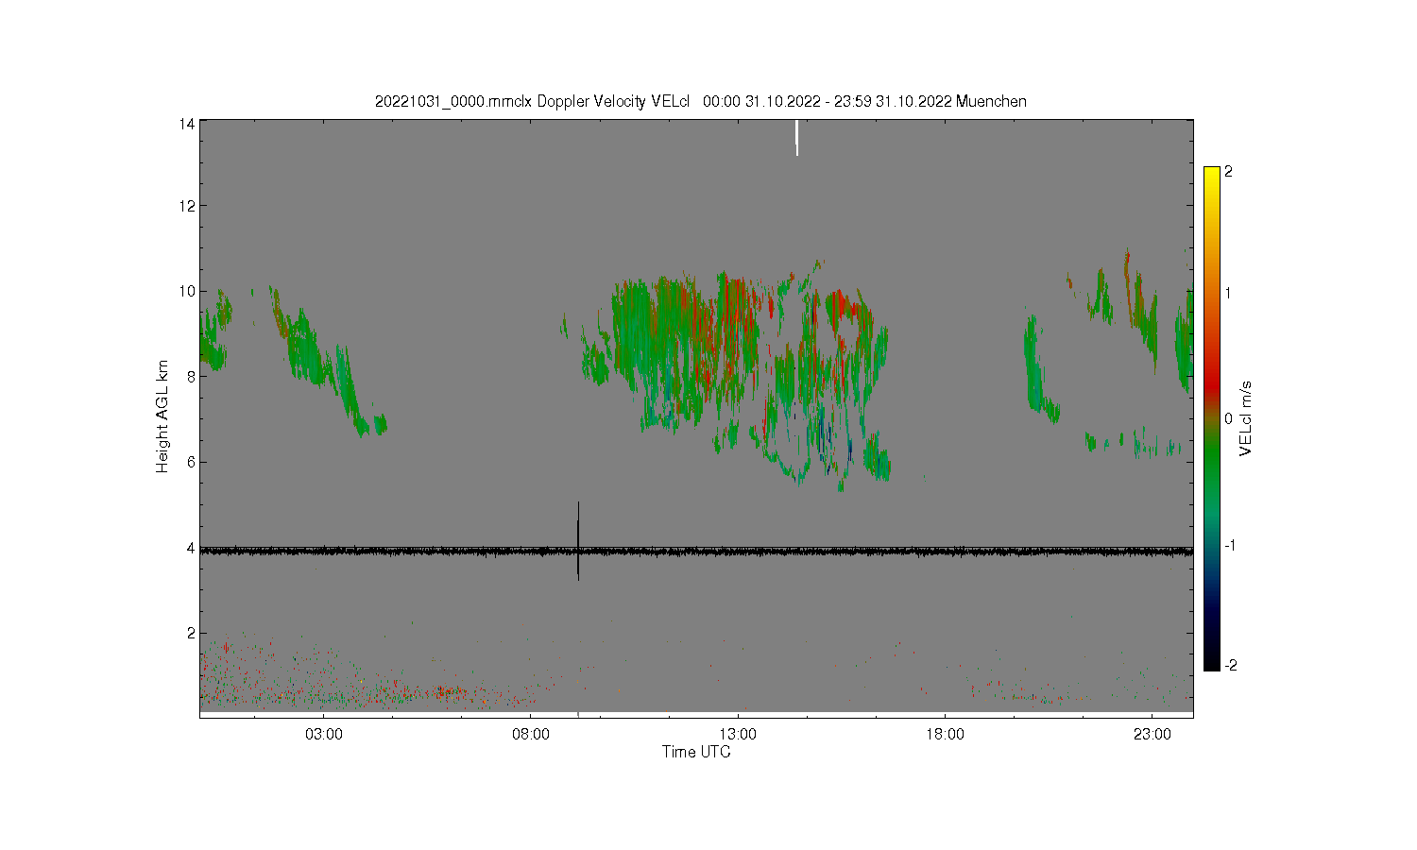
Task: Click the black horizontal band at 4 km
Action: tap(696, 551)
